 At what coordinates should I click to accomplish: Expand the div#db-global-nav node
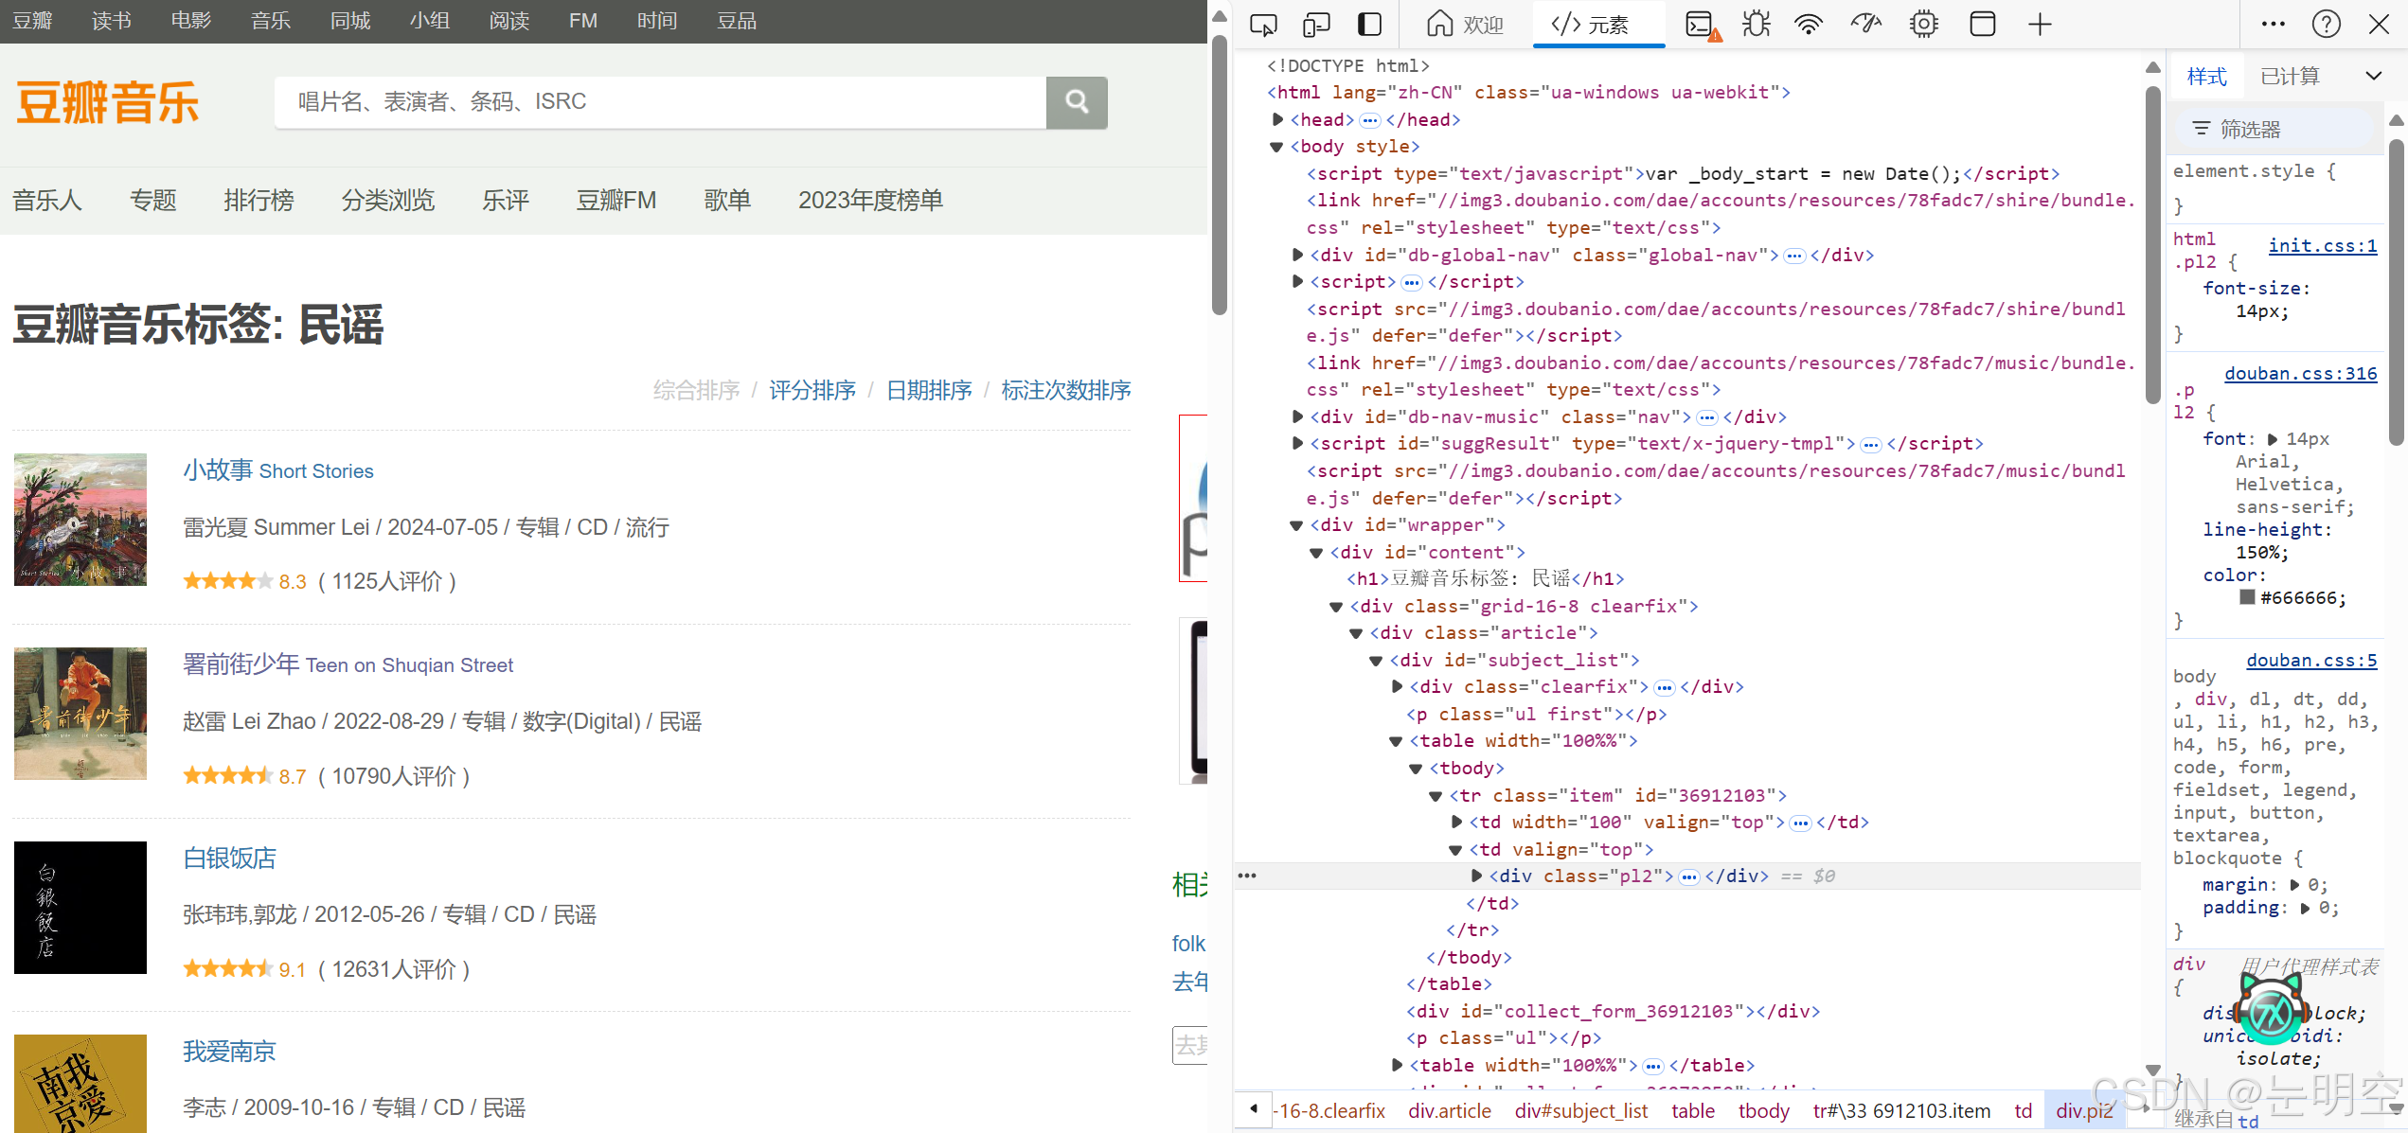(1298, 255)
